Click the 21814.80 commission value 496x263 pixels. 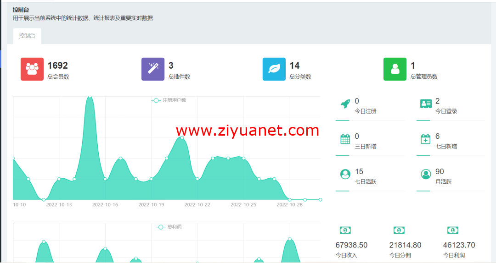(x=405, y=245)
